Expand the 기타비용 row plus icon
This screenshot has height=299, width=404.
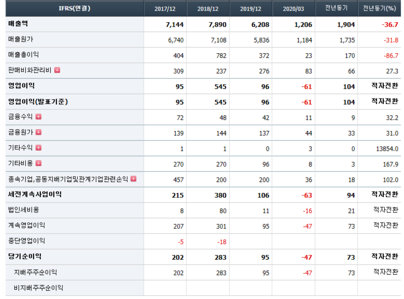point(38,163)
